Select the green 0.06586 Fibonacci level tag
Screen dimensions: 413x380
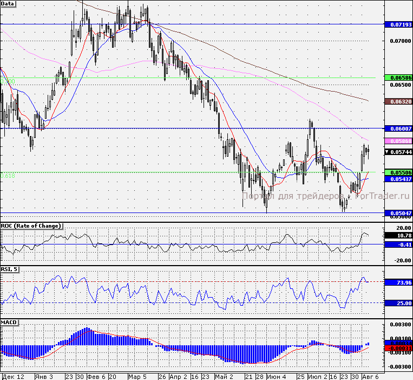(x=399, y=78)
